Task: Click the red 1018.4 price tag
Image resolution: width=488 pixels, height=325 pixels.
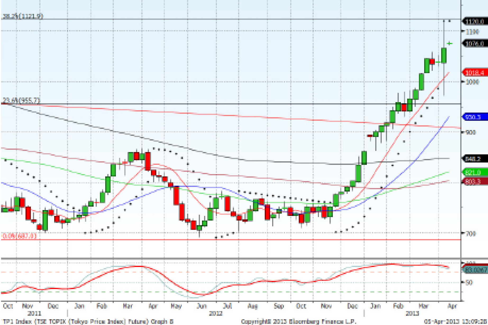Action: click(x=475, y=72)
